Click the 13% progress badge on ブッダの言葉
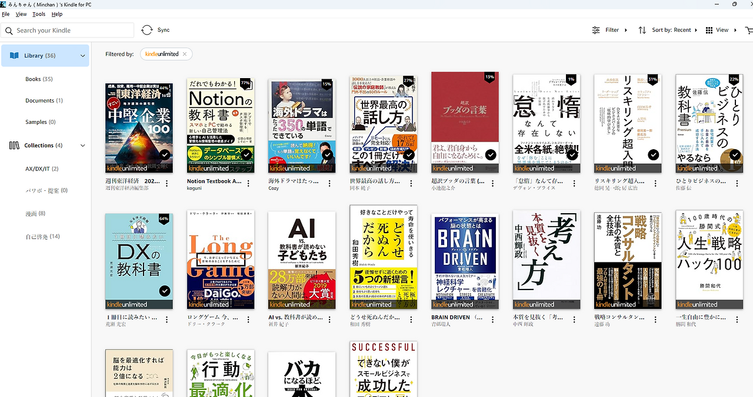The width and height of the screenshot is (753, 397). 489,77
